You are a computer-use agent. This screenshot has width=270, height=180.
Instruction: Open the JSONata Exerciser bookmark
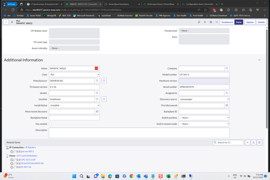(x=123, y=15)
